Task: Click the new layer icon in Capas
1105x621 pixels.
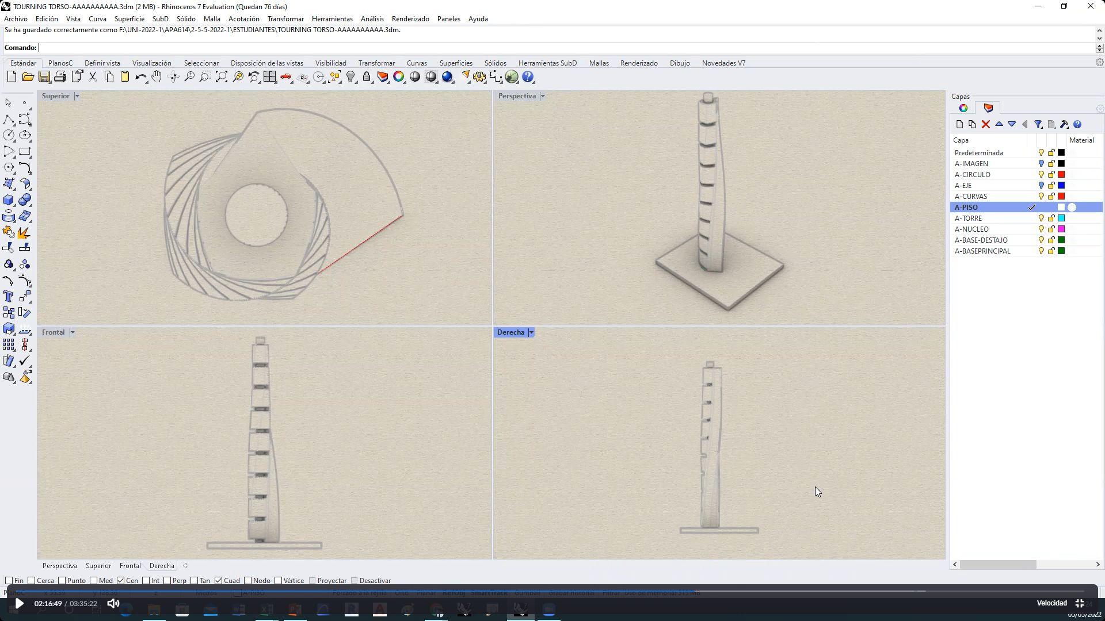Action: point(959,124)
